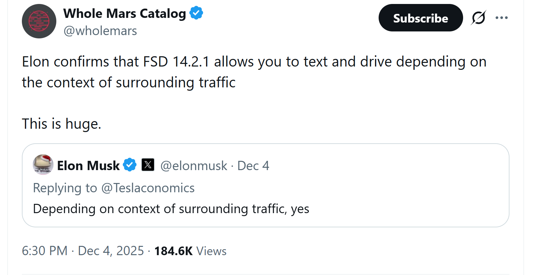Open Grok via the slashed-circle icon
533x275 pixels.
(x=478, y=18)
